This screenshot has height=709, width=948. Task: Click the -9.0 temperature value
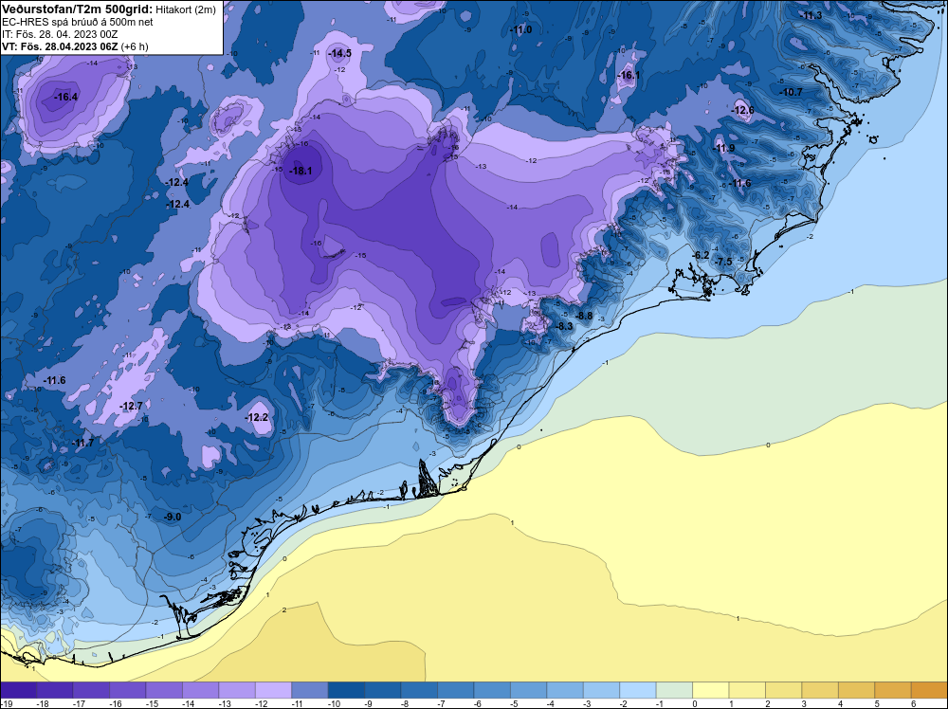point(173,517)
